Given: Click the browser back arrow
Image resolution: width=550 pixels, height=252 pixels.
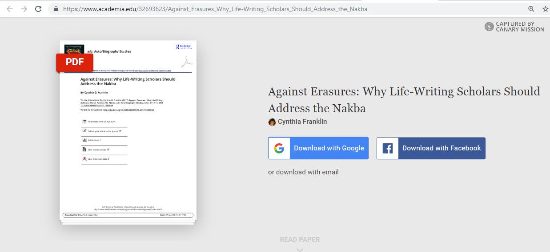Looking at the screenshot, I should tap(10, 9).
